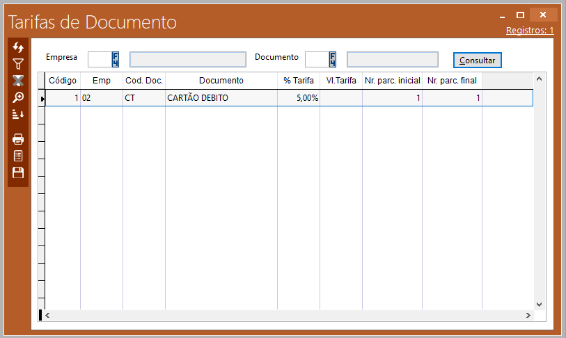Sort by the Código column header
The height and width of the screenshot is (338, 566).
pos(63,81)
